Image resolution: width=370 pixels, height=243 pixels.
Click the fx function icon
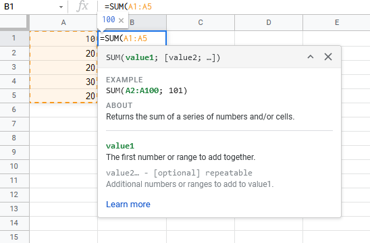pos(82,6)
